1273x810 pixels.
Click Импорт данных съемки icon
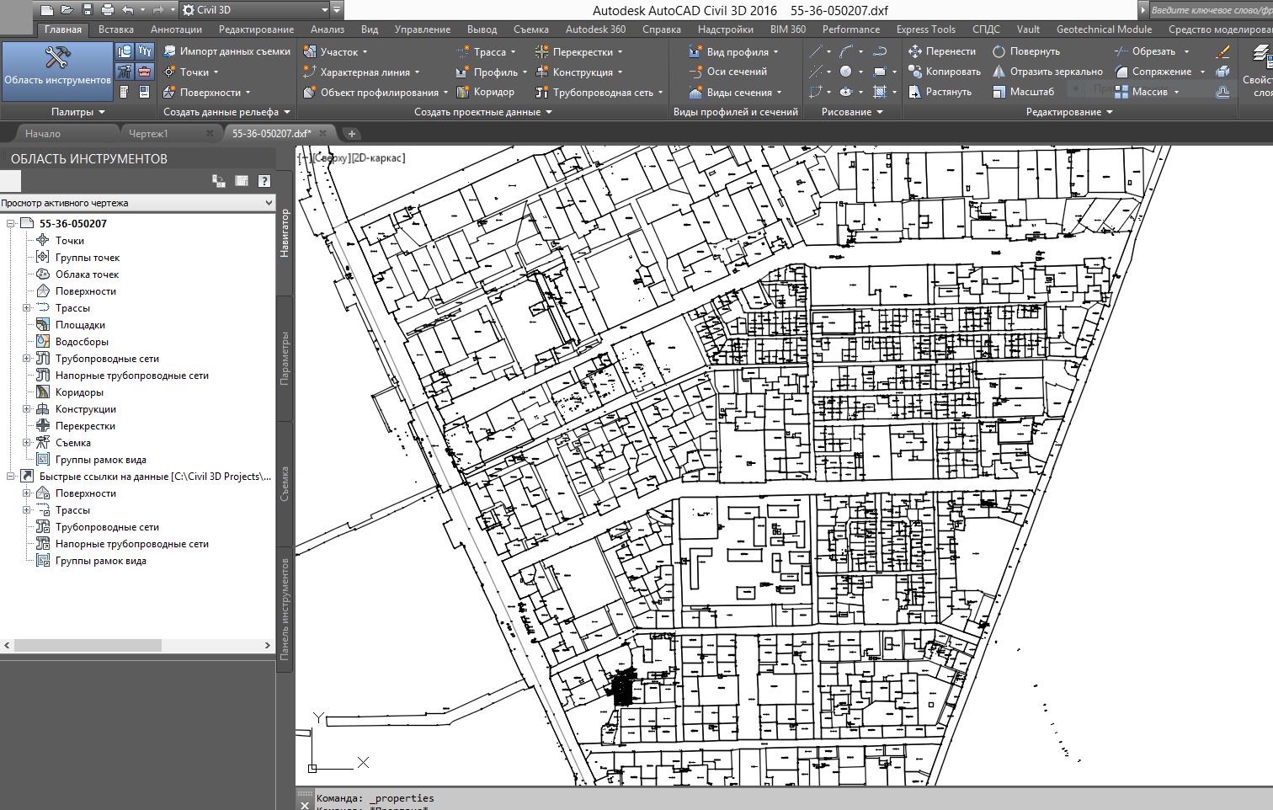[x=170, y=51]
